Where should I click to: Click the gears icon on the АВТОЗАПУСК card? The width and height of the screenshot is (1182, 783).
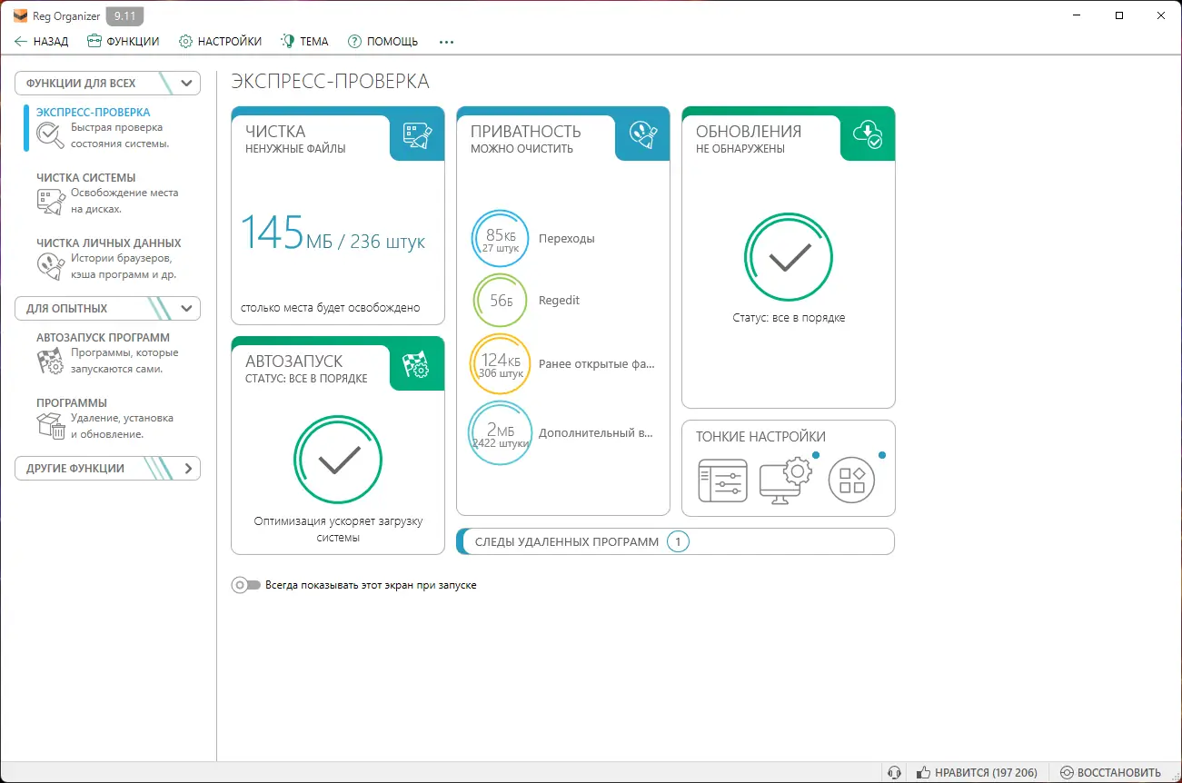[416, 364]
